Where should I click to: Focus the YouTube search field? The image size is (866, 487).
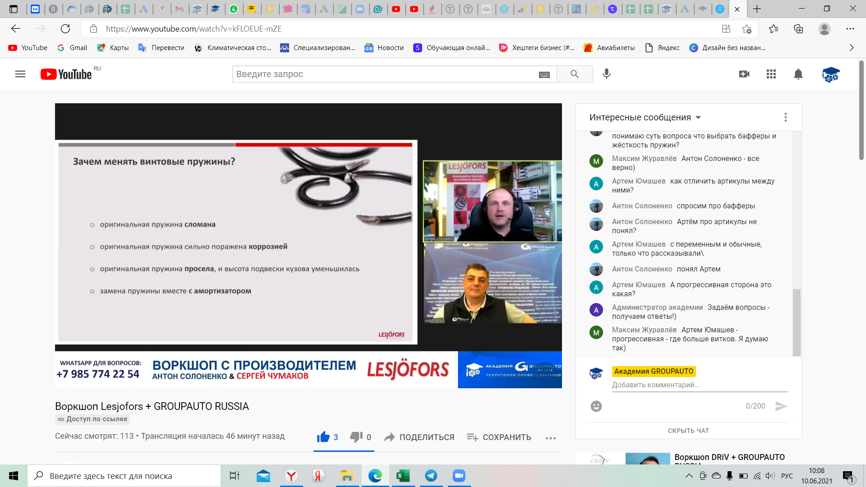point(386,74)
